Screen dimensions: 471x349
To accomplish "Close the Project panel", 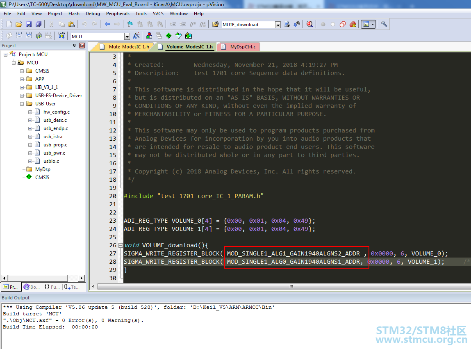I will click(82, 46).
